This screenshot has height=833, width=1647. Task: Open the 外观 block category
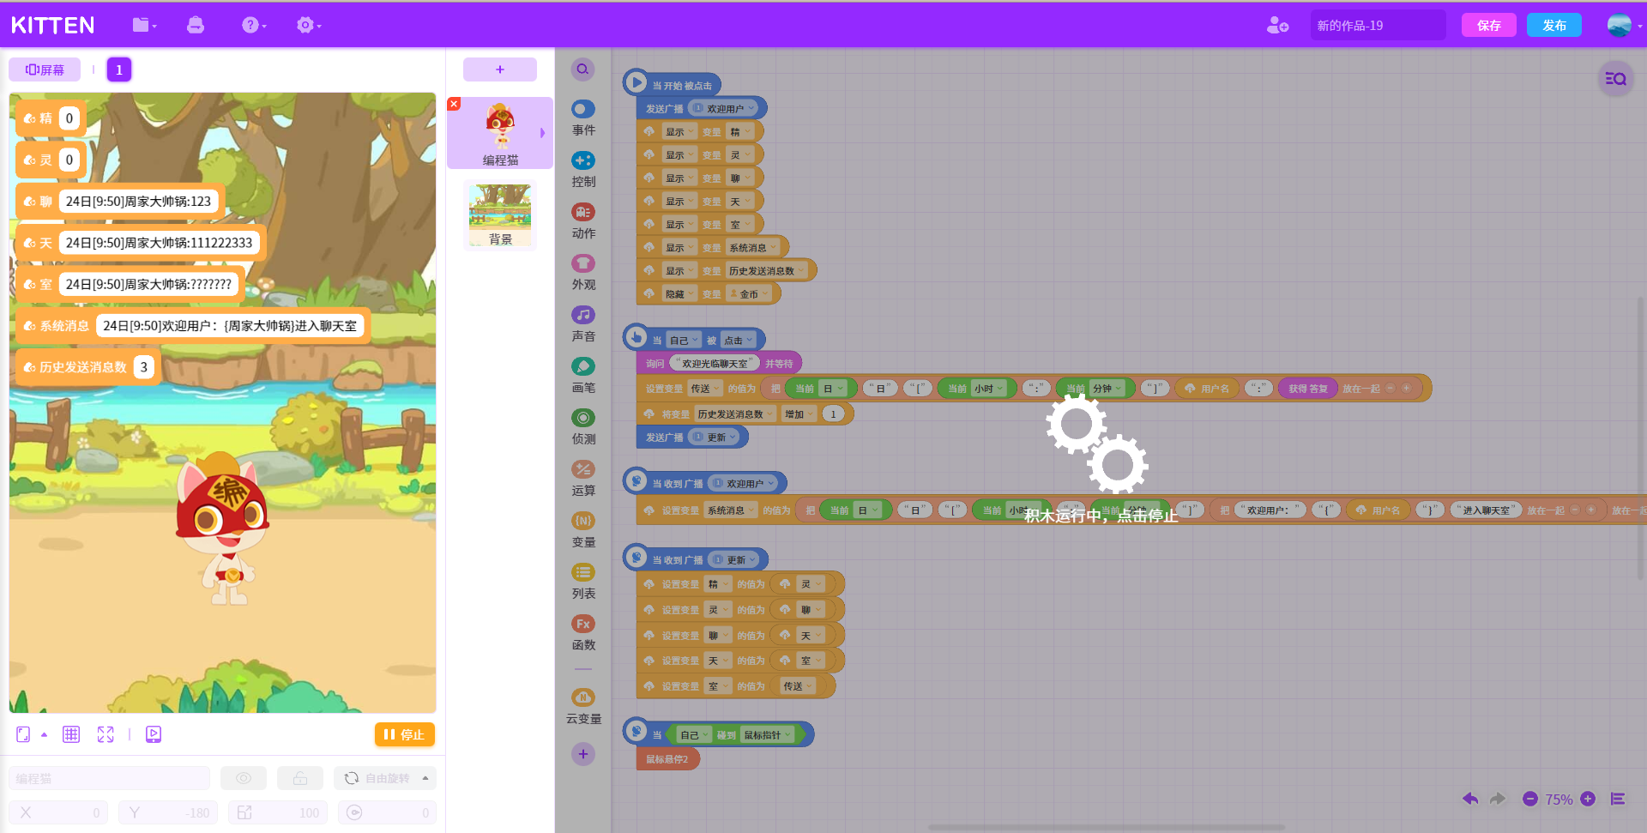(583, 273)
